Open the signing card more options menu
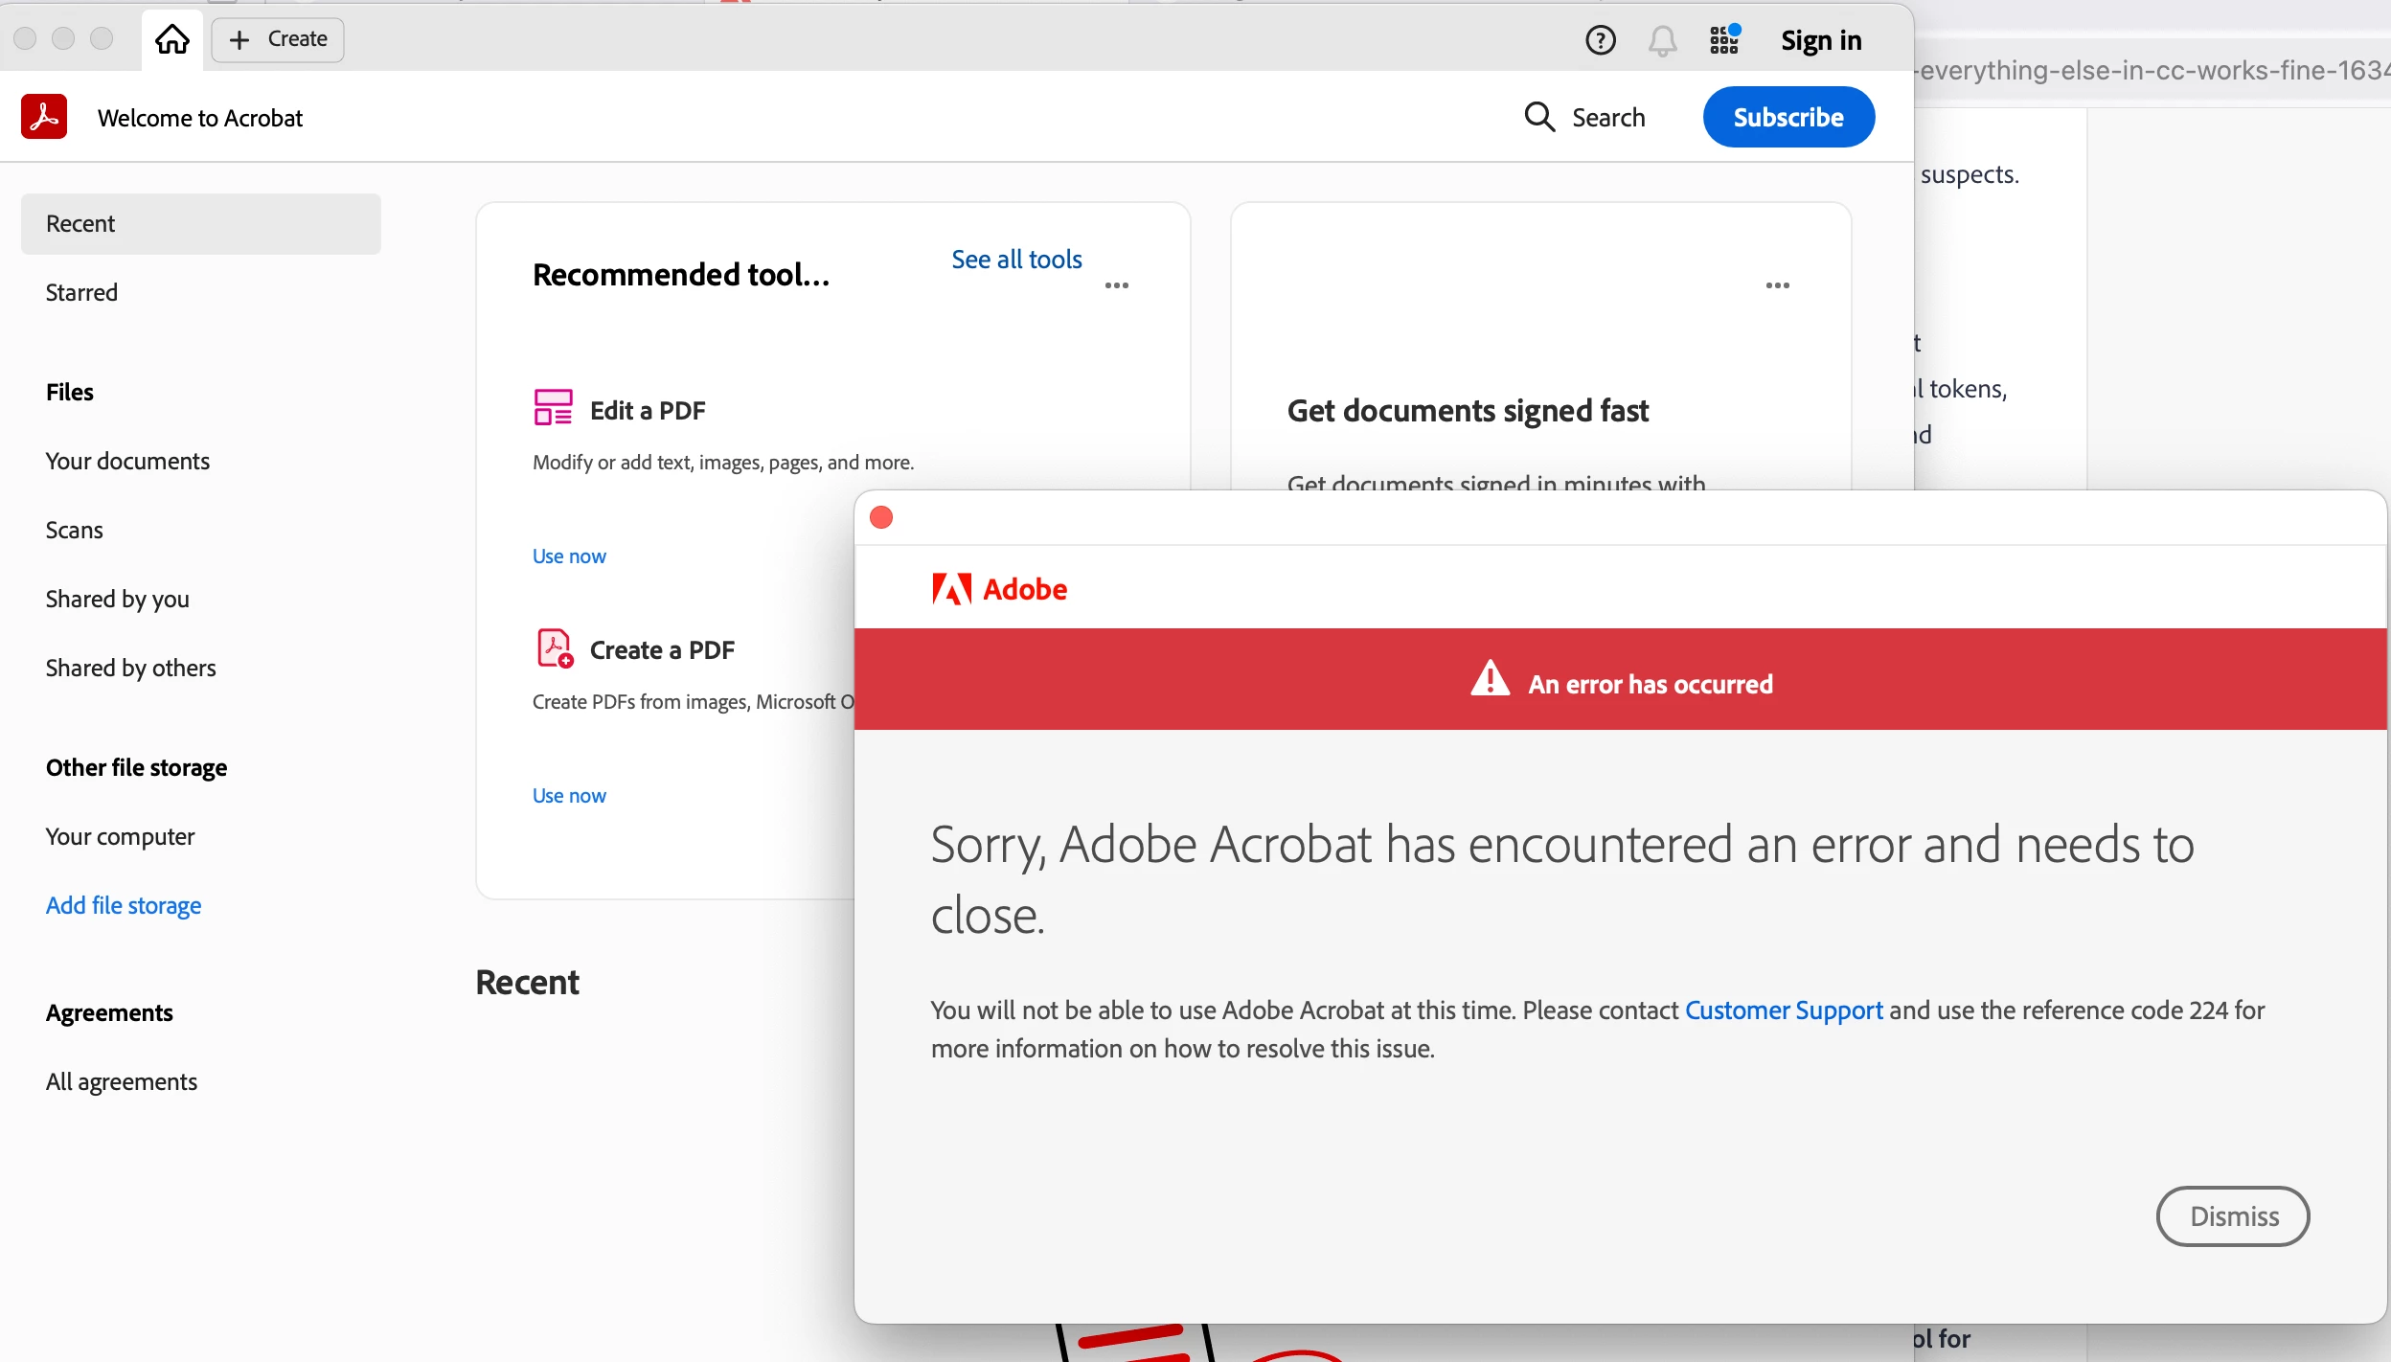This screenshot has width=2391, height=1362. [x=1778, y=285]
